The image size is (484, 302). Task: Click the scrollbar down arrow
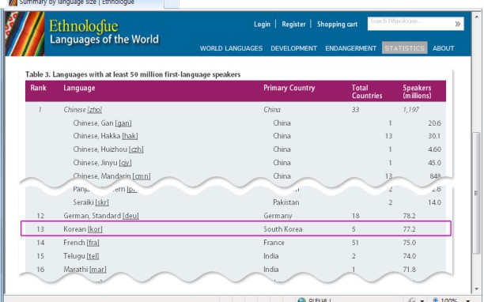[x=477, y=289]
